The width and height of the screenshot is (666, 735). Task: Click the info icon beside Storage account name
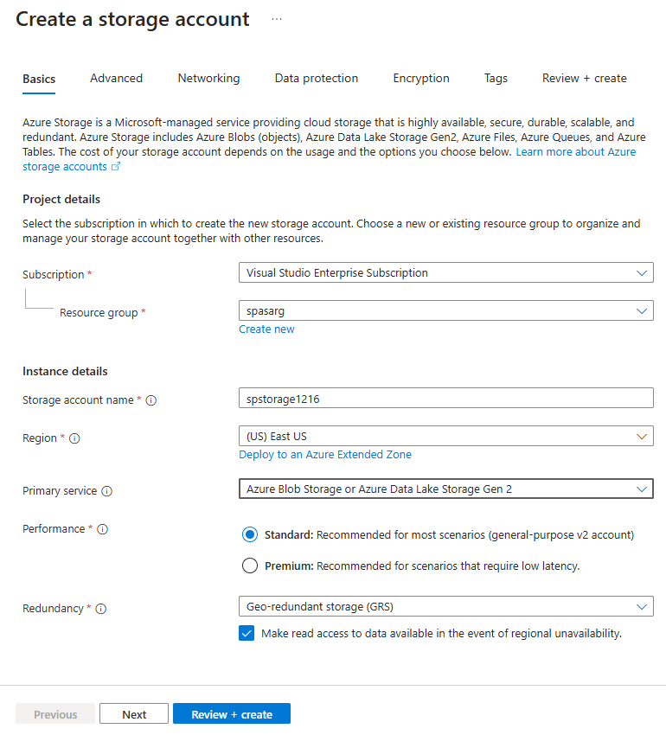tap(150, 399)
